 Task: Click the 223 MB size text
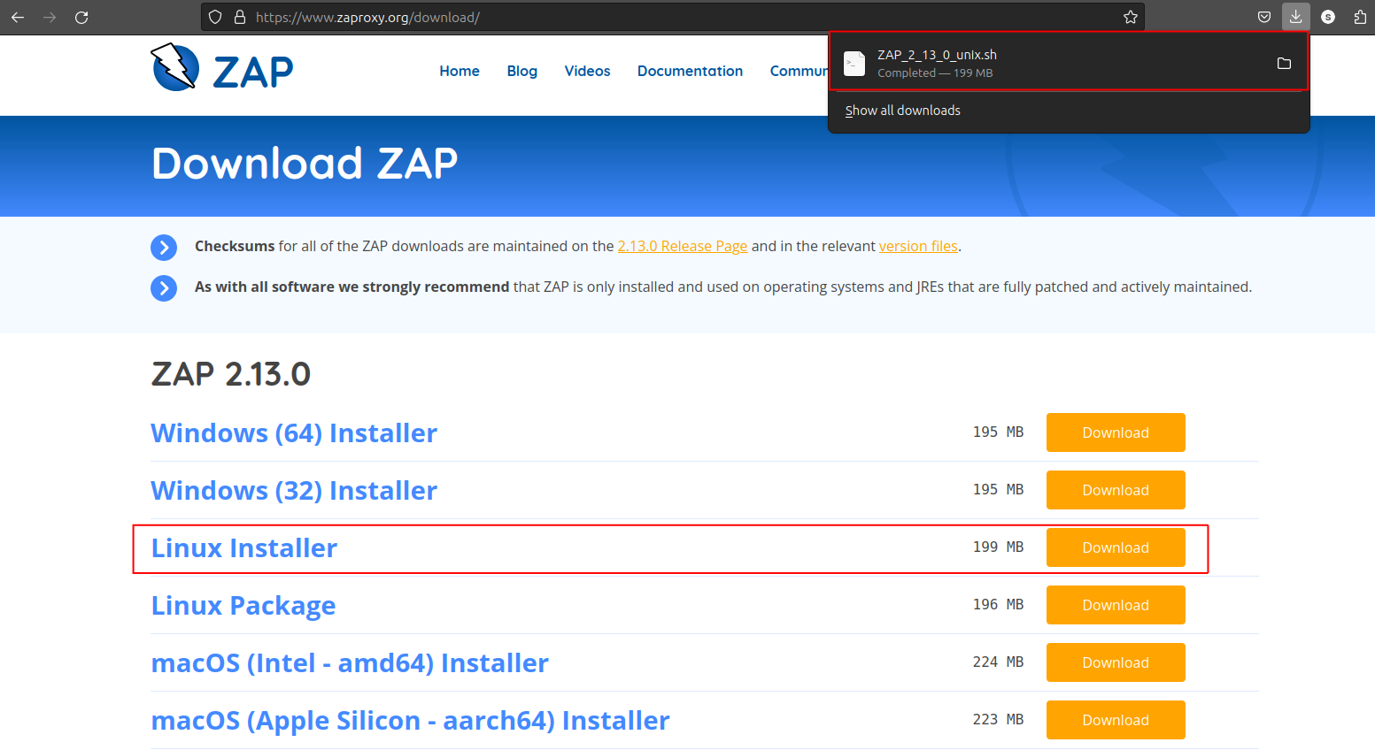(998, 719)
